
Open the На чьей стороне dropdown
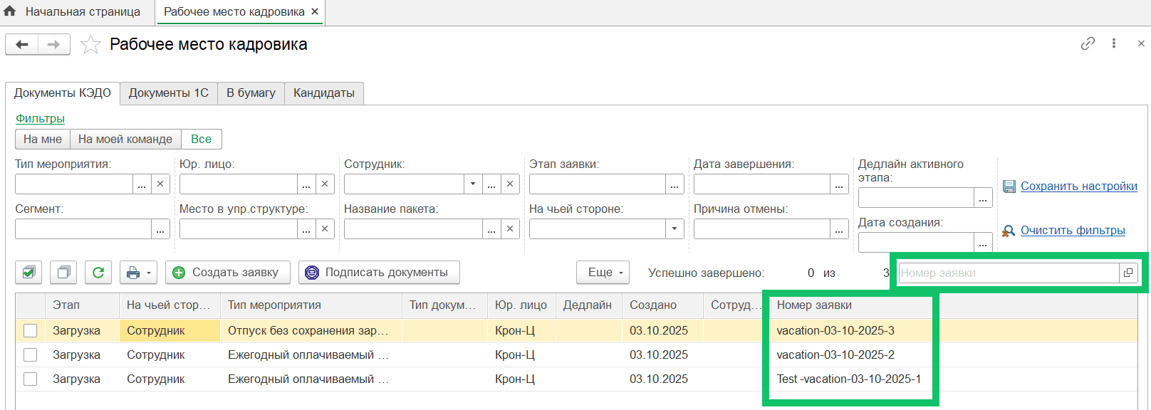click(674, 229)
